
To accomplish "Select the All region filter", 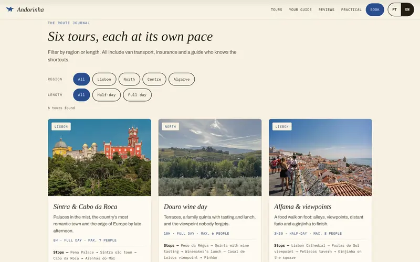I will tap(81, 79).
